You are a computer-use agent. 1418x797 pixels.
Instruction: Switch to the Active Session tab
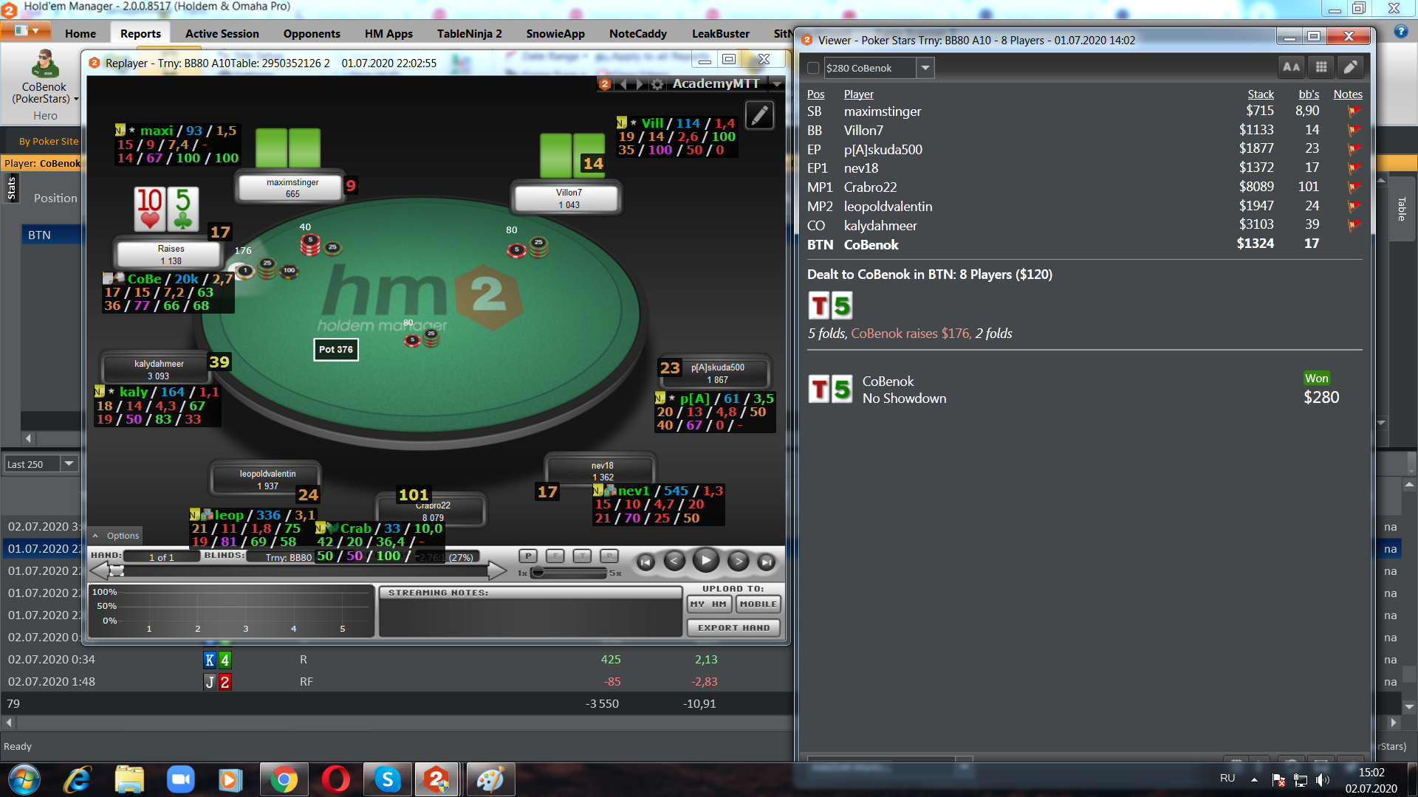point(222,33)
